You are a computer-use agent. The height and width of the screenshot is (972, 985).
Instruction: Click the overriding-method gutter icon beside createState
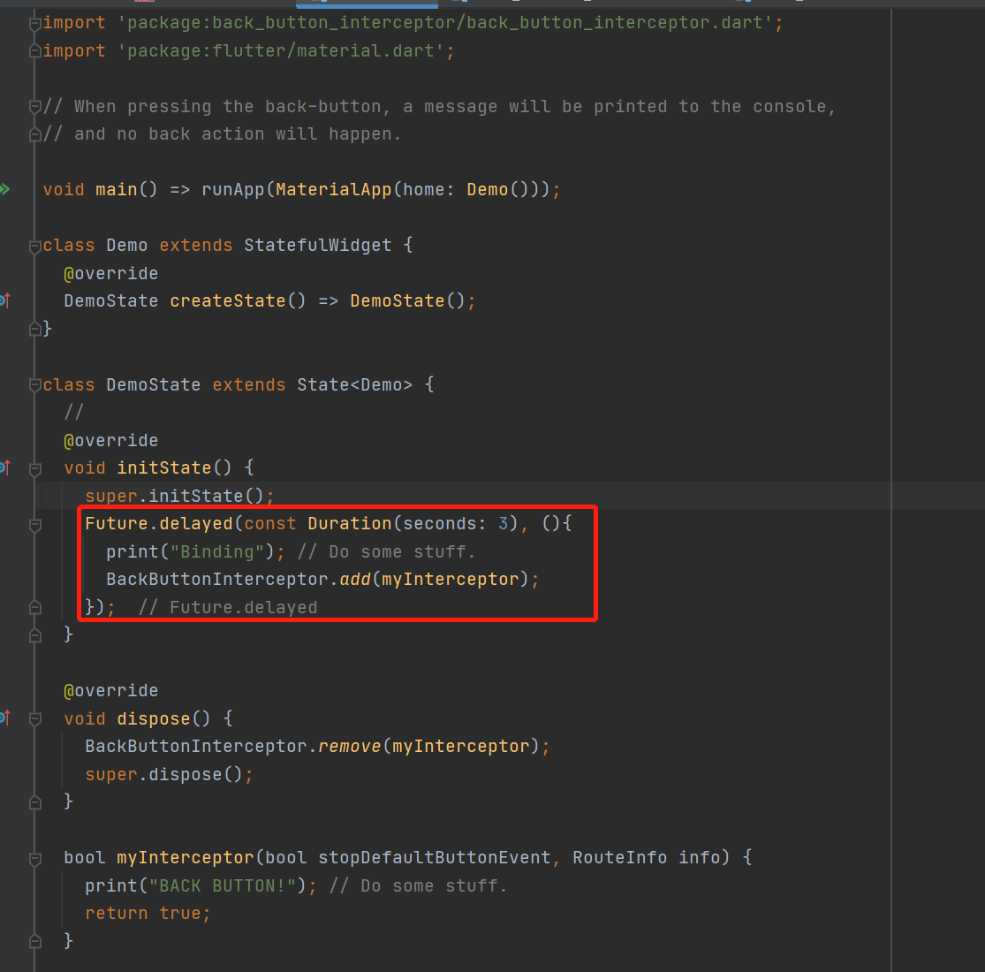pos(6,300)
